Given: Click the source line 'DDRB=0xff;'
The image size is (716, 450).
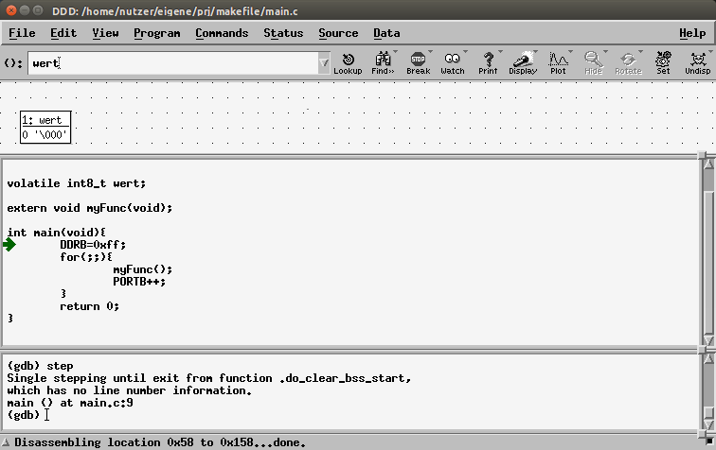Looking at the screenshot, I should [93, 245].
